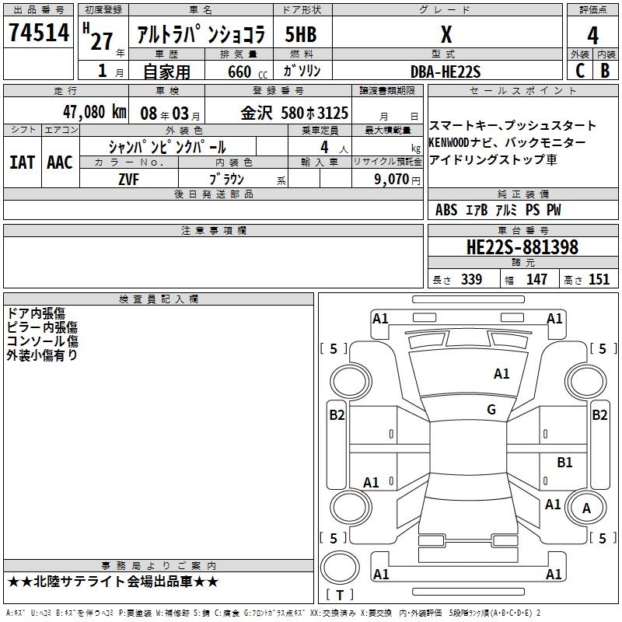Click the inspector note ドア内張傷
622x622 pixels.
[x=36, y=313]
